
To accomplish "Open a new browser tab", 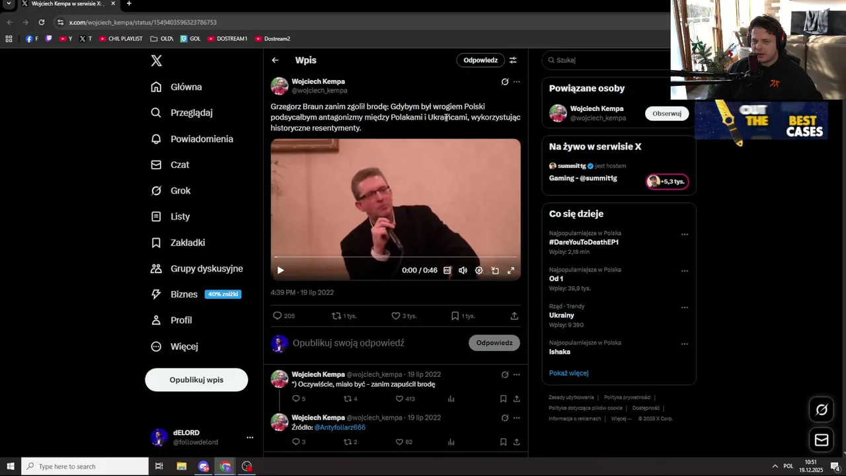I will 129,4.
